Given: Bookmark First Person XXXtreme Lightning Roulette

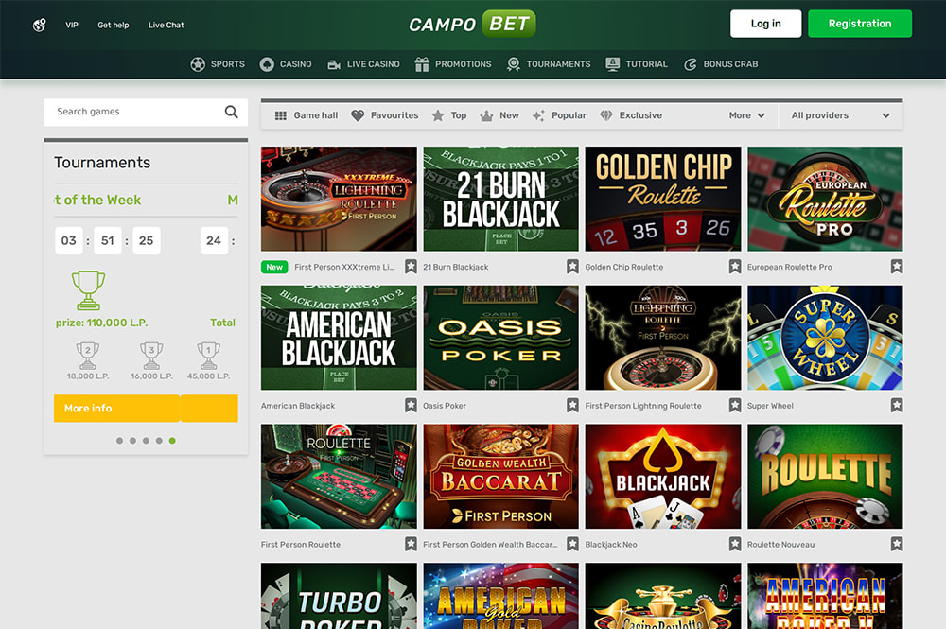Looking at the screenshot, I should [411, 267].
